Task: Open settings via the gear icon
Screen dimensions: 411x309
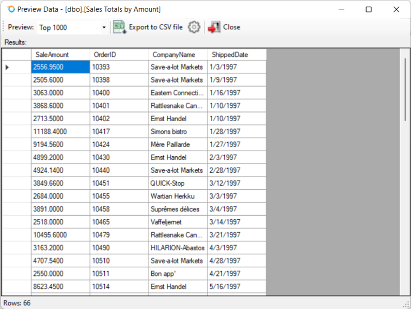Action: (194, 27)
